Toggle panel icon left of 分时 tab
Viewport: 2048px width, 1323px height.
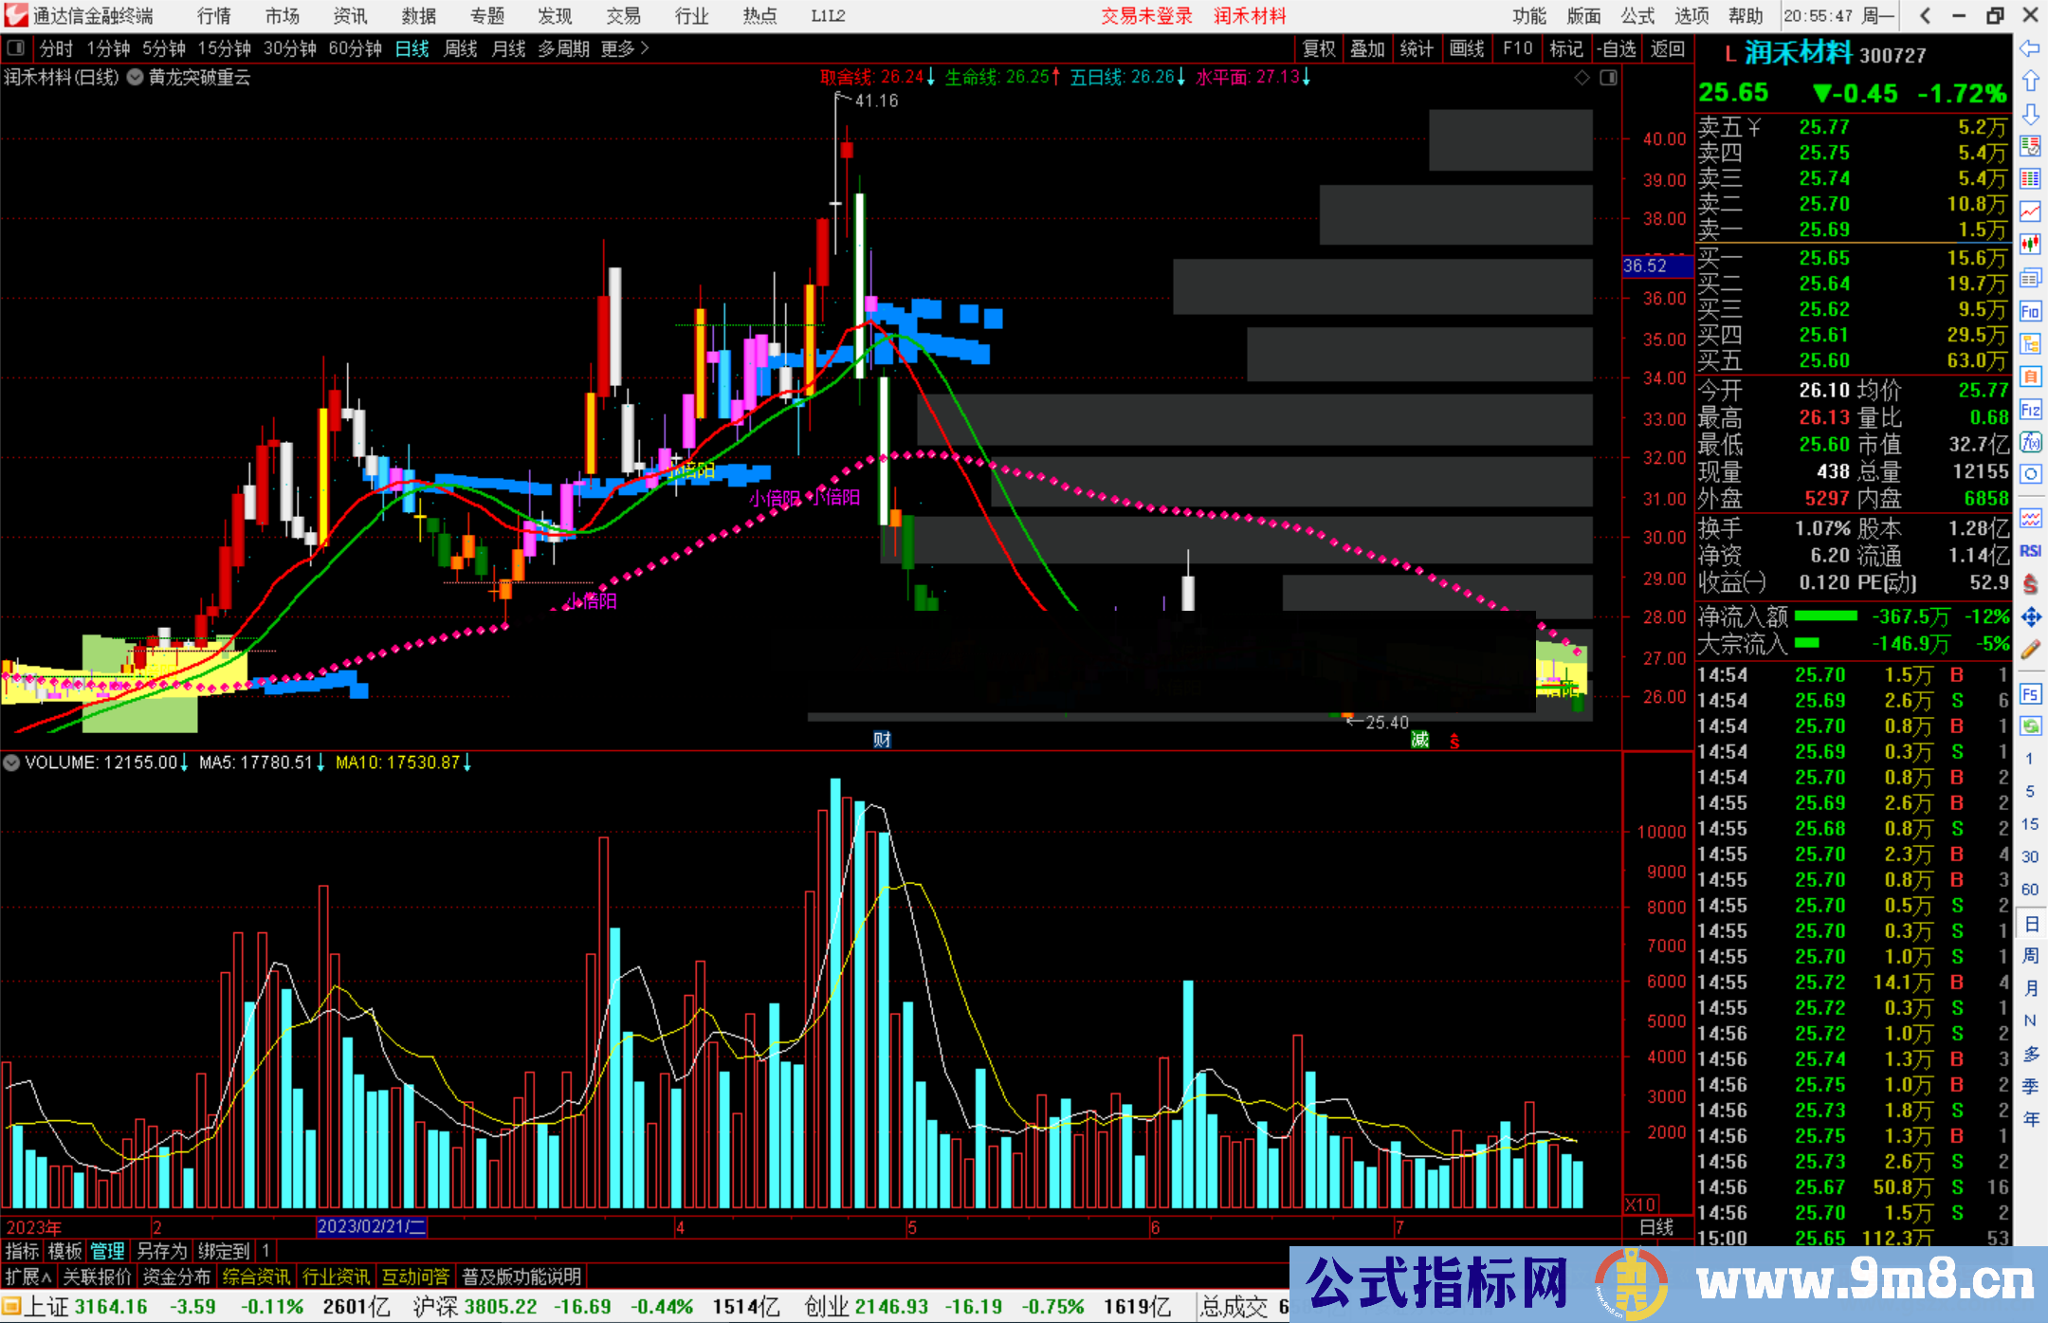(x=15, y=47)
